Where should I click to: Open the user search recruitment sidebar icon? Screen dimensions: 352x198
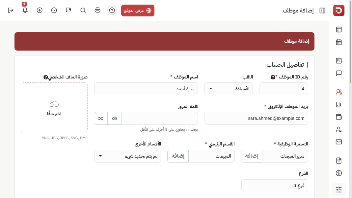coord(339,129)
